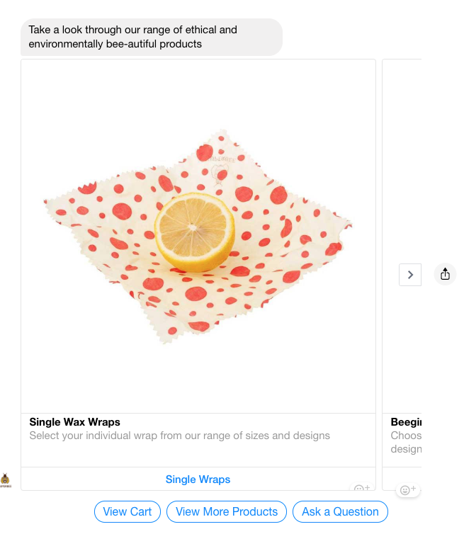The height and width of the screenshot is (534, 464).
Task: Click the bee-autiful products message bubble
Action: pyautogui.click(x=152, y=37)
